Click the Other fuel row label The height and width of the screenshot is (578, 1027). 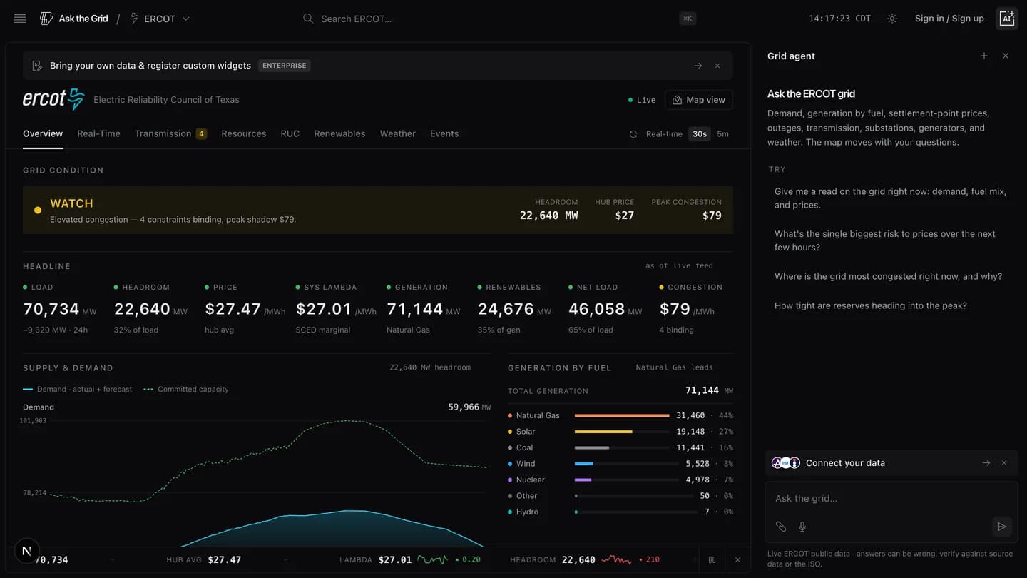(x=526, y=496)
